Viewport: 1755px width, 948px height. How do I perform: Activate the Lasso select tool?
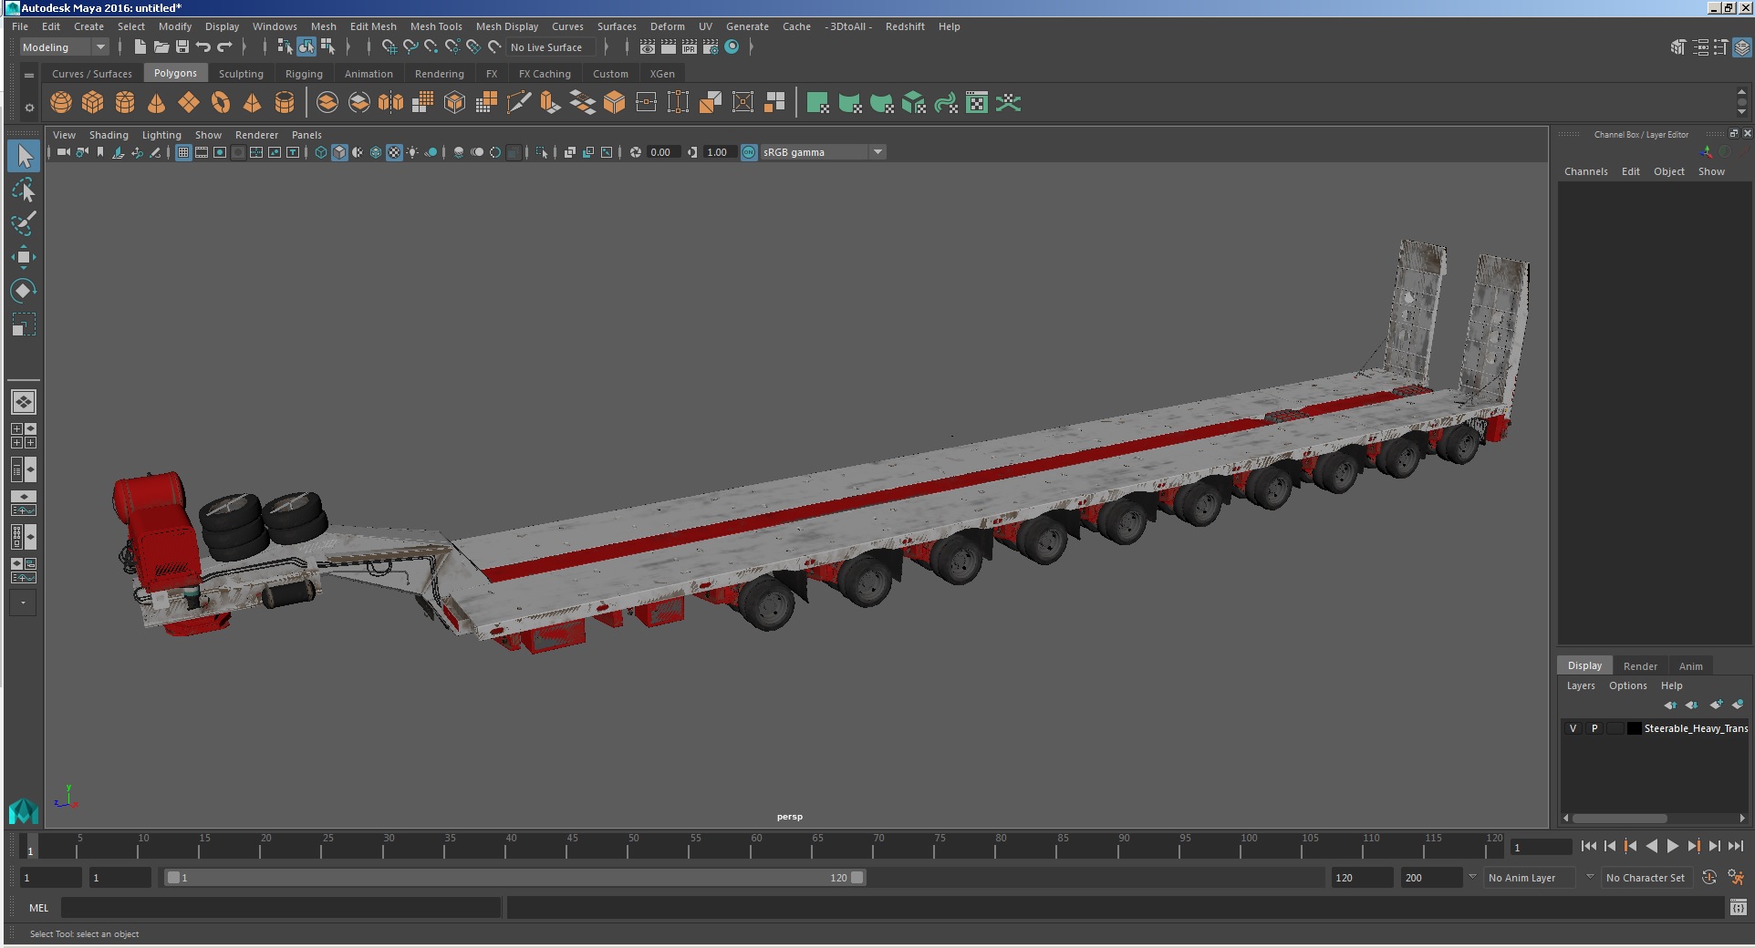24,190
